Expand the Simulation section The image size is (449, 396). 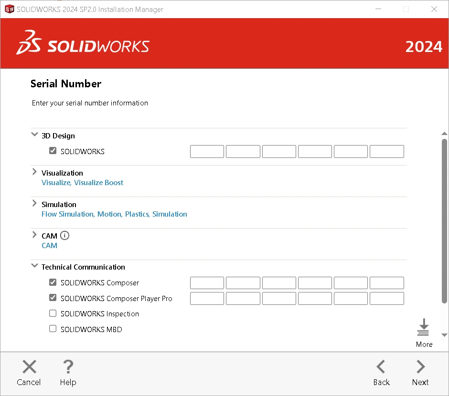(34, 203)
